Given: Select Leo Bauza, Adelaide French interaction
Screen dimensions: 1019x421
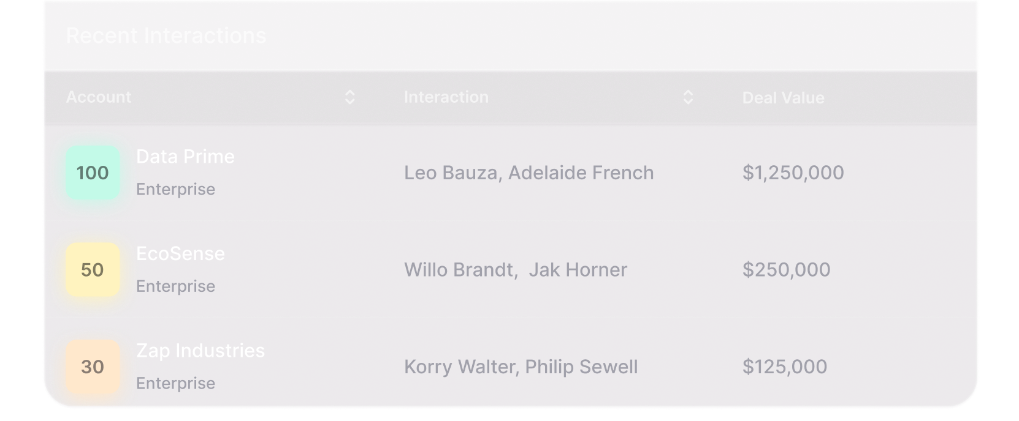Looking at the screenshot, I should [529, 173].
